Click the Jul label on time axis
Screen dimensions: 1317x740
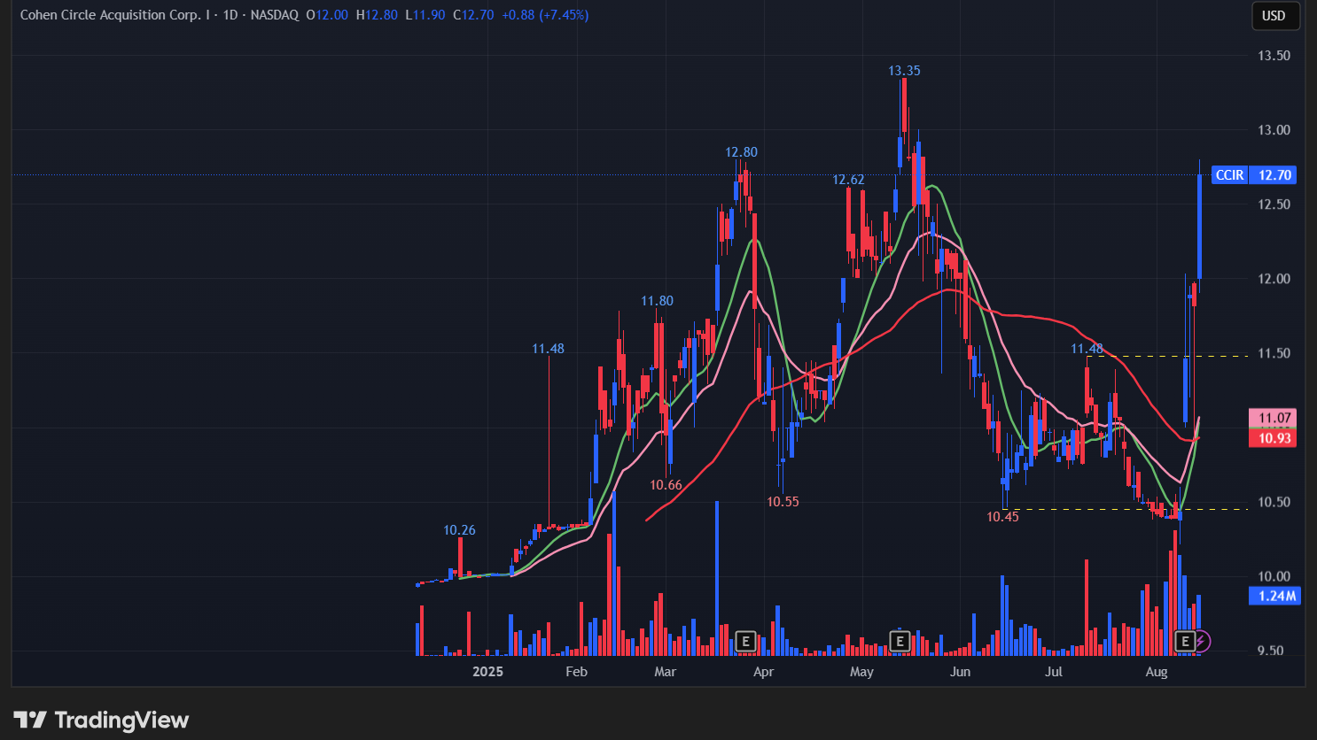pyautogui.click(x=1053, y=672)
